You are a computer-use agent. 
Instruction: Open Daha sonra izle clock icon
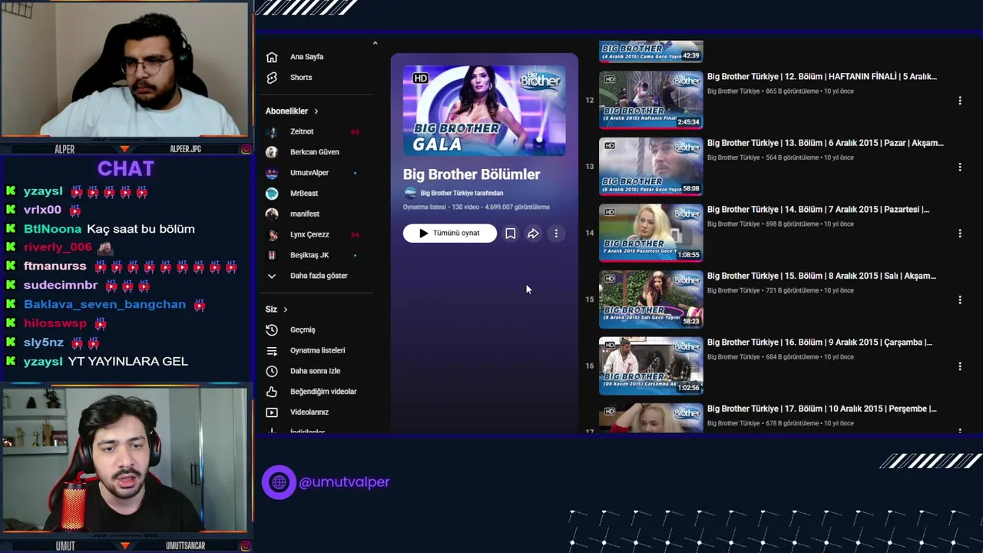point(271,371)
